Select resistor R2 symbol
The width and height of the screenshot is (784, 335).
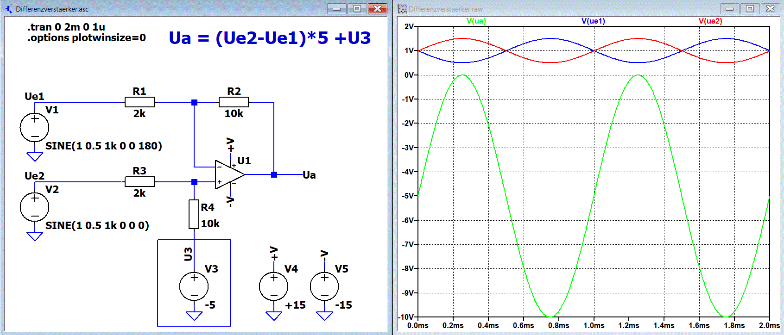[x=234, y=102]
